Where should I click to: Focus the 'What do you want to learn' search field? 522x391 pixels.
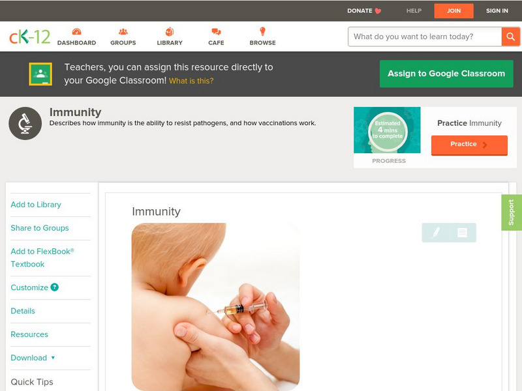point(425,36)
